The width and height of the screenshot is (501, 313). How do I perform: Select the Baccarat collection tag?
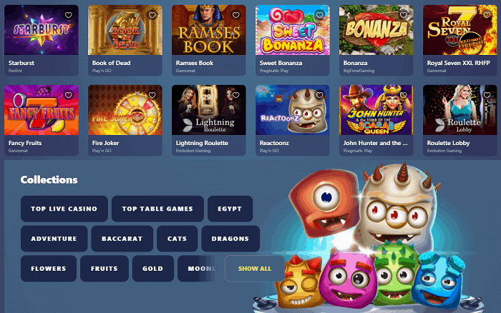click(x=122, y=239)
